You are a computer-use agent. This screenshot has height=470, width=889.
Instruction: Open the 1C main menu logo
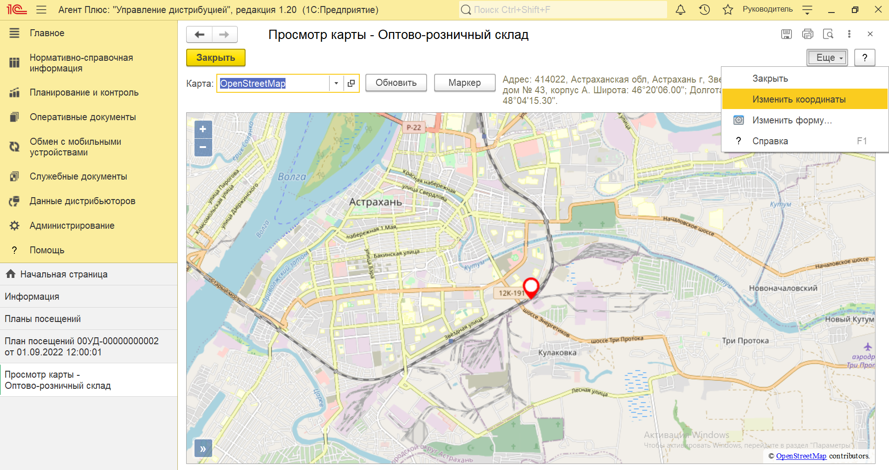pos(17,9)
